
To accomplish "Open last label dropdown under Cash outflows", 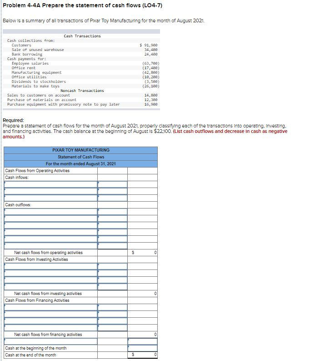I will (x=50, y=246).
